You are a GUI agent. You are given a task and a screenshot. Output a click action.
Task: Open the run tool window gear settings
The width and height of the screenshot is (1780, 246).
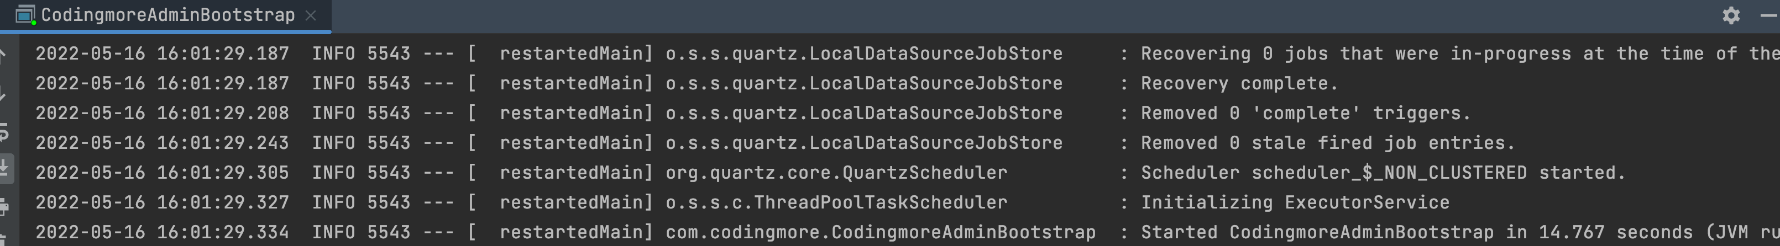pyautogui.click(x=1730, y=15)
